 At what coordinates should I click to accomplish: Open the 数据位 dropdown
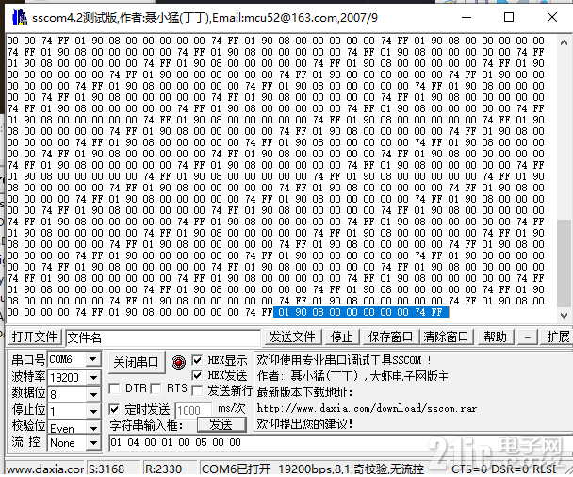point(93,394)
